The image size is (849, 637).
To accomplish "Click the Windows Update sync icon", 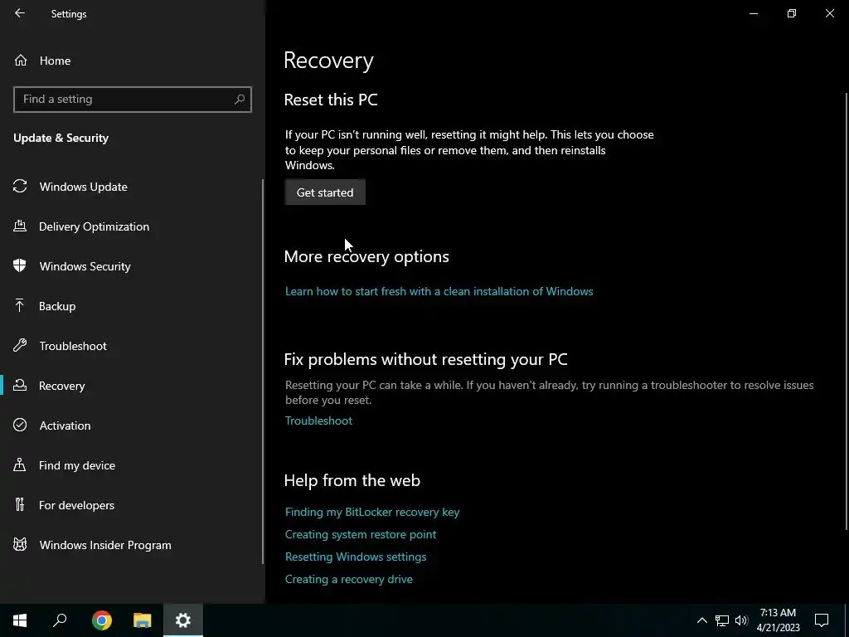I will coord(20,187).
